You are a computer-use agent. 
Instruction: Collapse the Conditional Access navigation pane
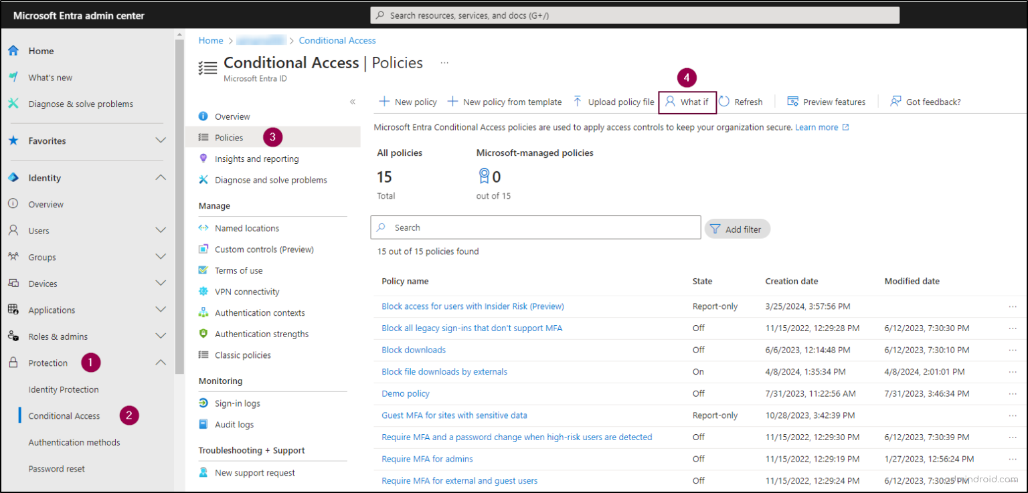pyautogui.click(x=353, y=101)
